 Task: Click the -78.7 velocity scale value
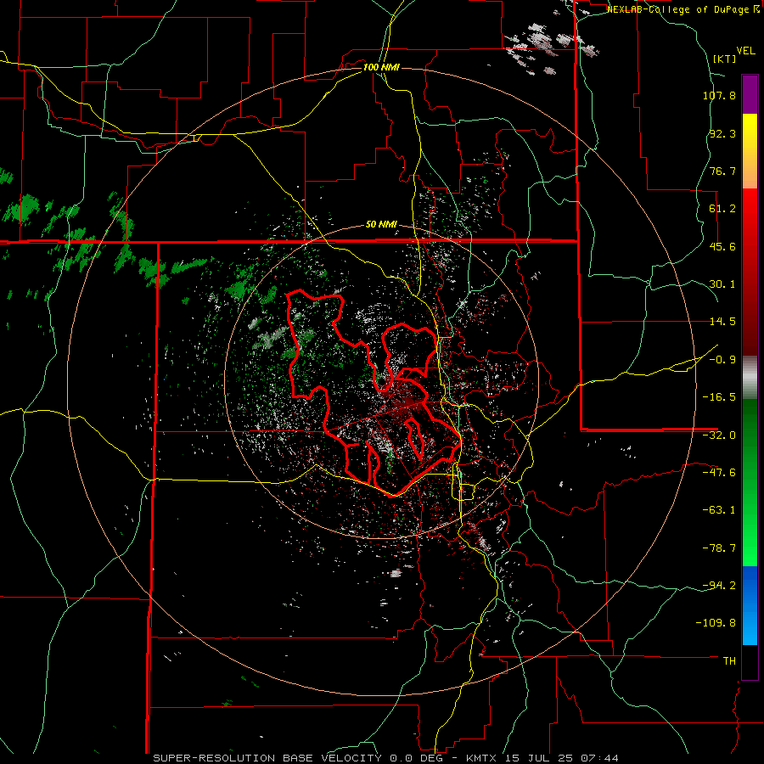point(719,548)
